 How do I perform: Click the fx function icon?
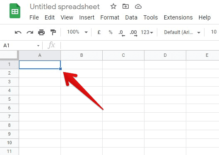pyautogui.click(x=51, y=45)
